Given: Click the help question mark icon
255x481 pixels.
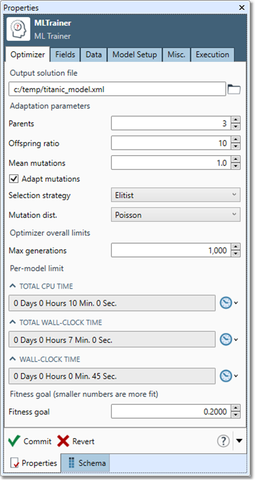Looking at the screenshot, I should tap(223, 441).
